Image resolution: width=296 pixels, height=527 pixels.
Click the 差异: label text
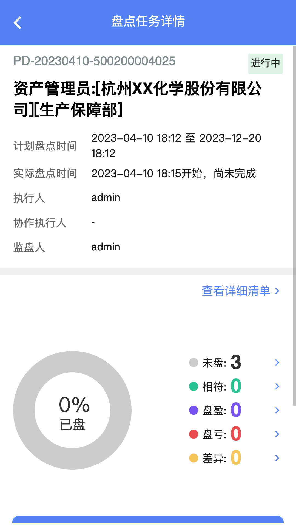[214, 458]
